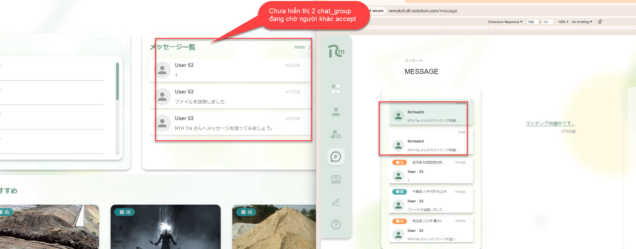Viewport: 636px width, 249px height.
Task: Open the help question mark icon
Action: [336, 224]
